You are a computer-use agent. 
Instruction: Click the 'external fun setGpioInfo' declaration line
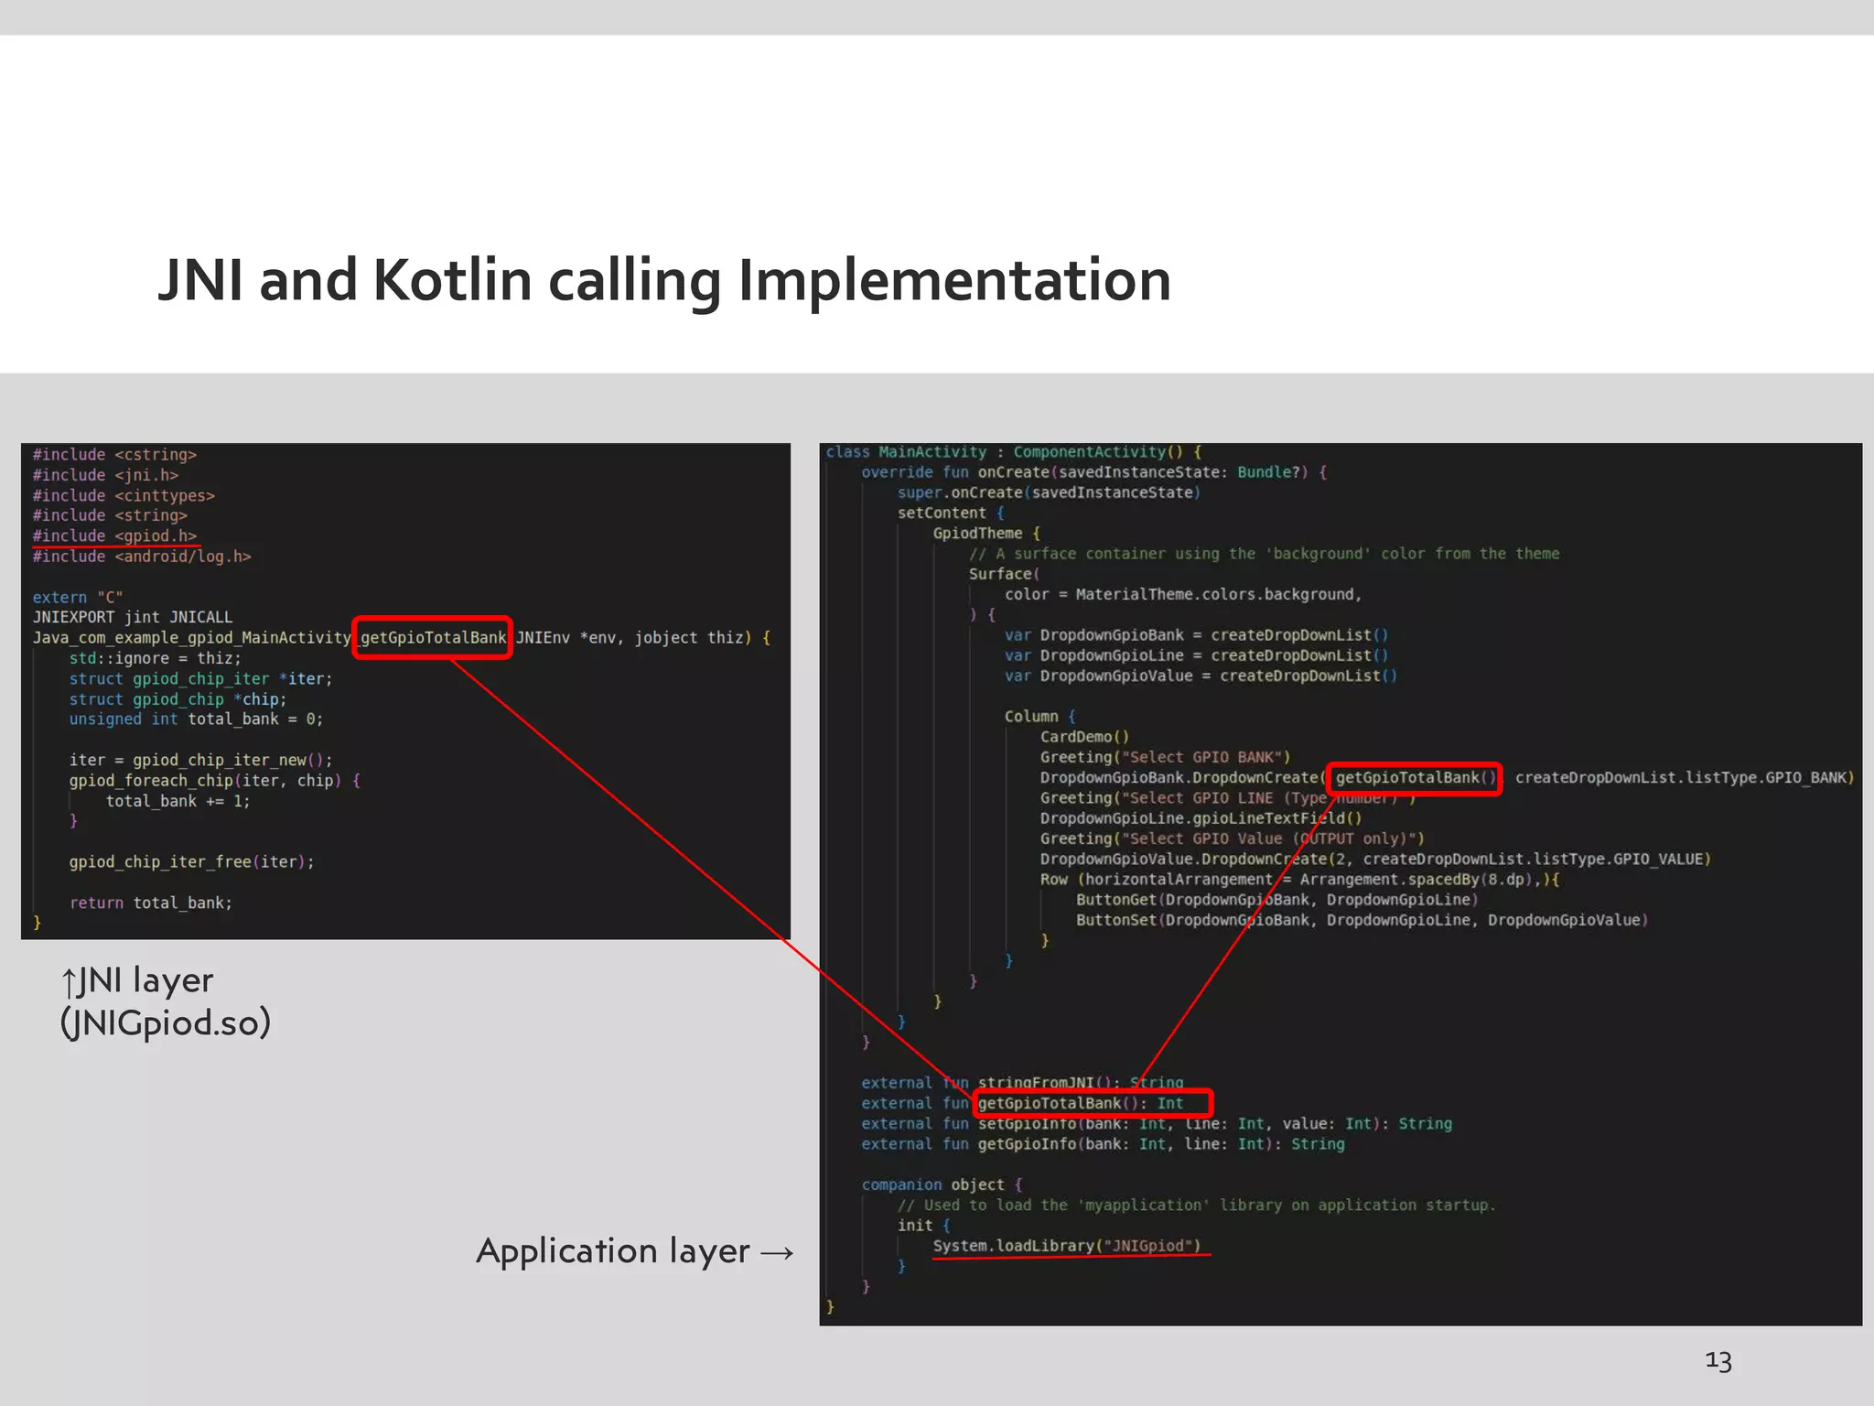click(1155, 1124)
